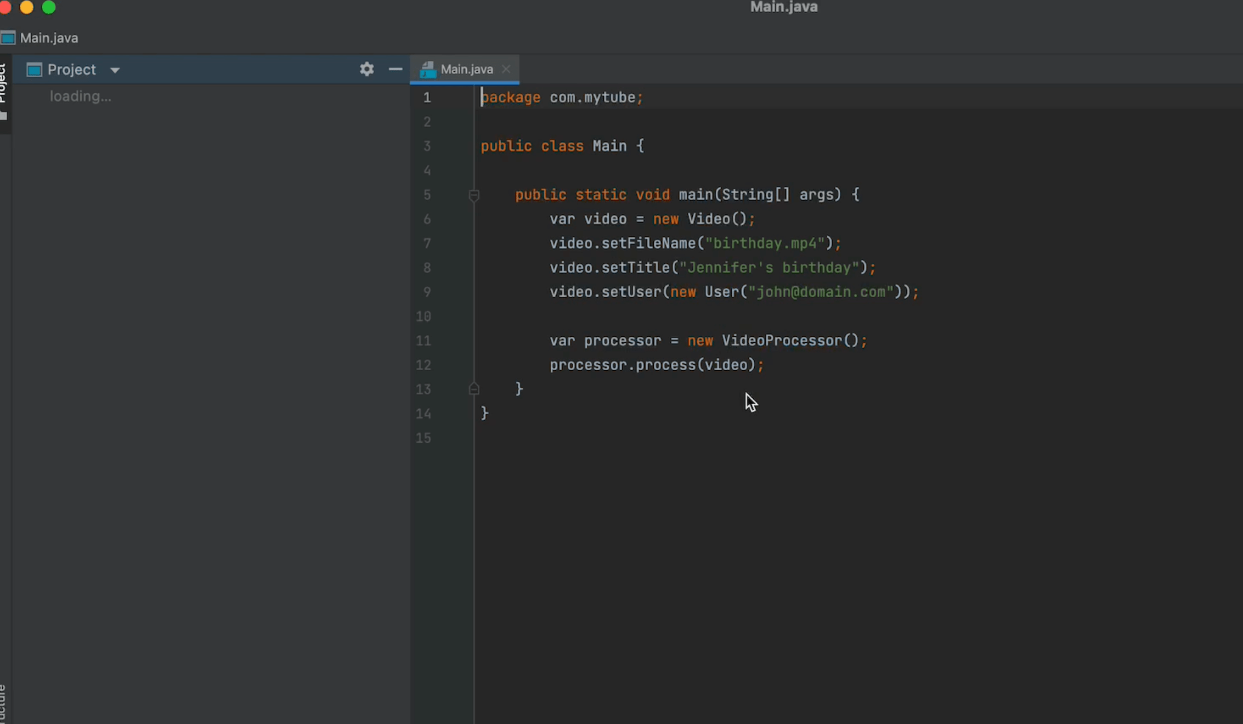Click the fold end marker at line 13
This screenshot has width=1243, height=724.
474,389
